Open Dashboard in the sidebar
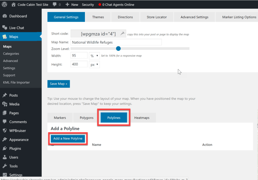 pyautogui.click(x=18, y=16)
